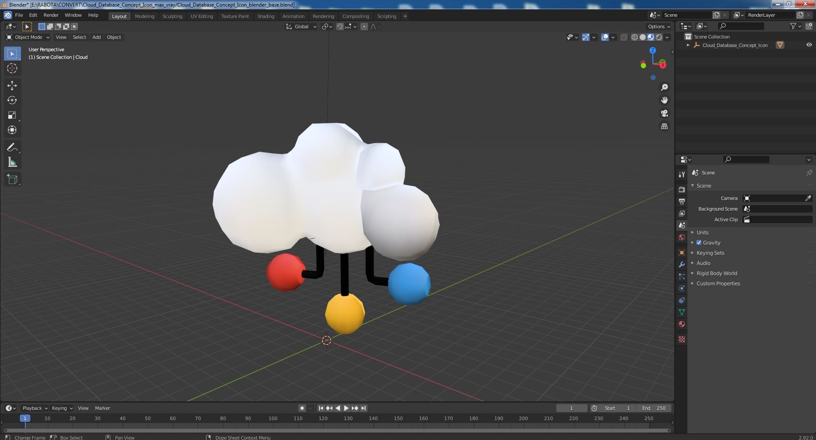Activate the Scale tool

click(x=12, y=115)
